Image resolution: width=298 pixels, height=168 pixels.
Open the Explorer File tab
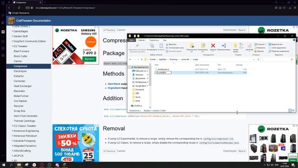point(132,40)
